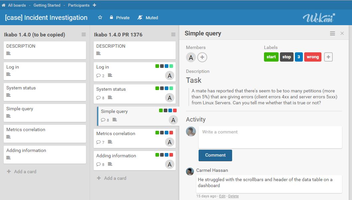Click comments icon on PR 1376 Adding information card
This screenshot has height=200, width=352.
coord(98,164)
